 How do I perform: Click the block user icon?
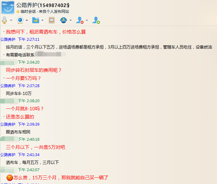pyautogui.click(x=80, y=20)
